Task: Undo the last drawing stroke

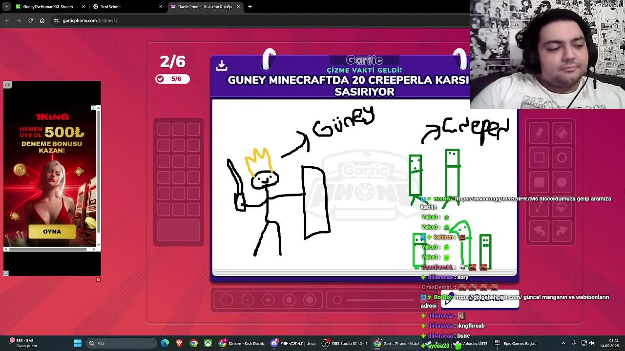Action: (539, 231)
